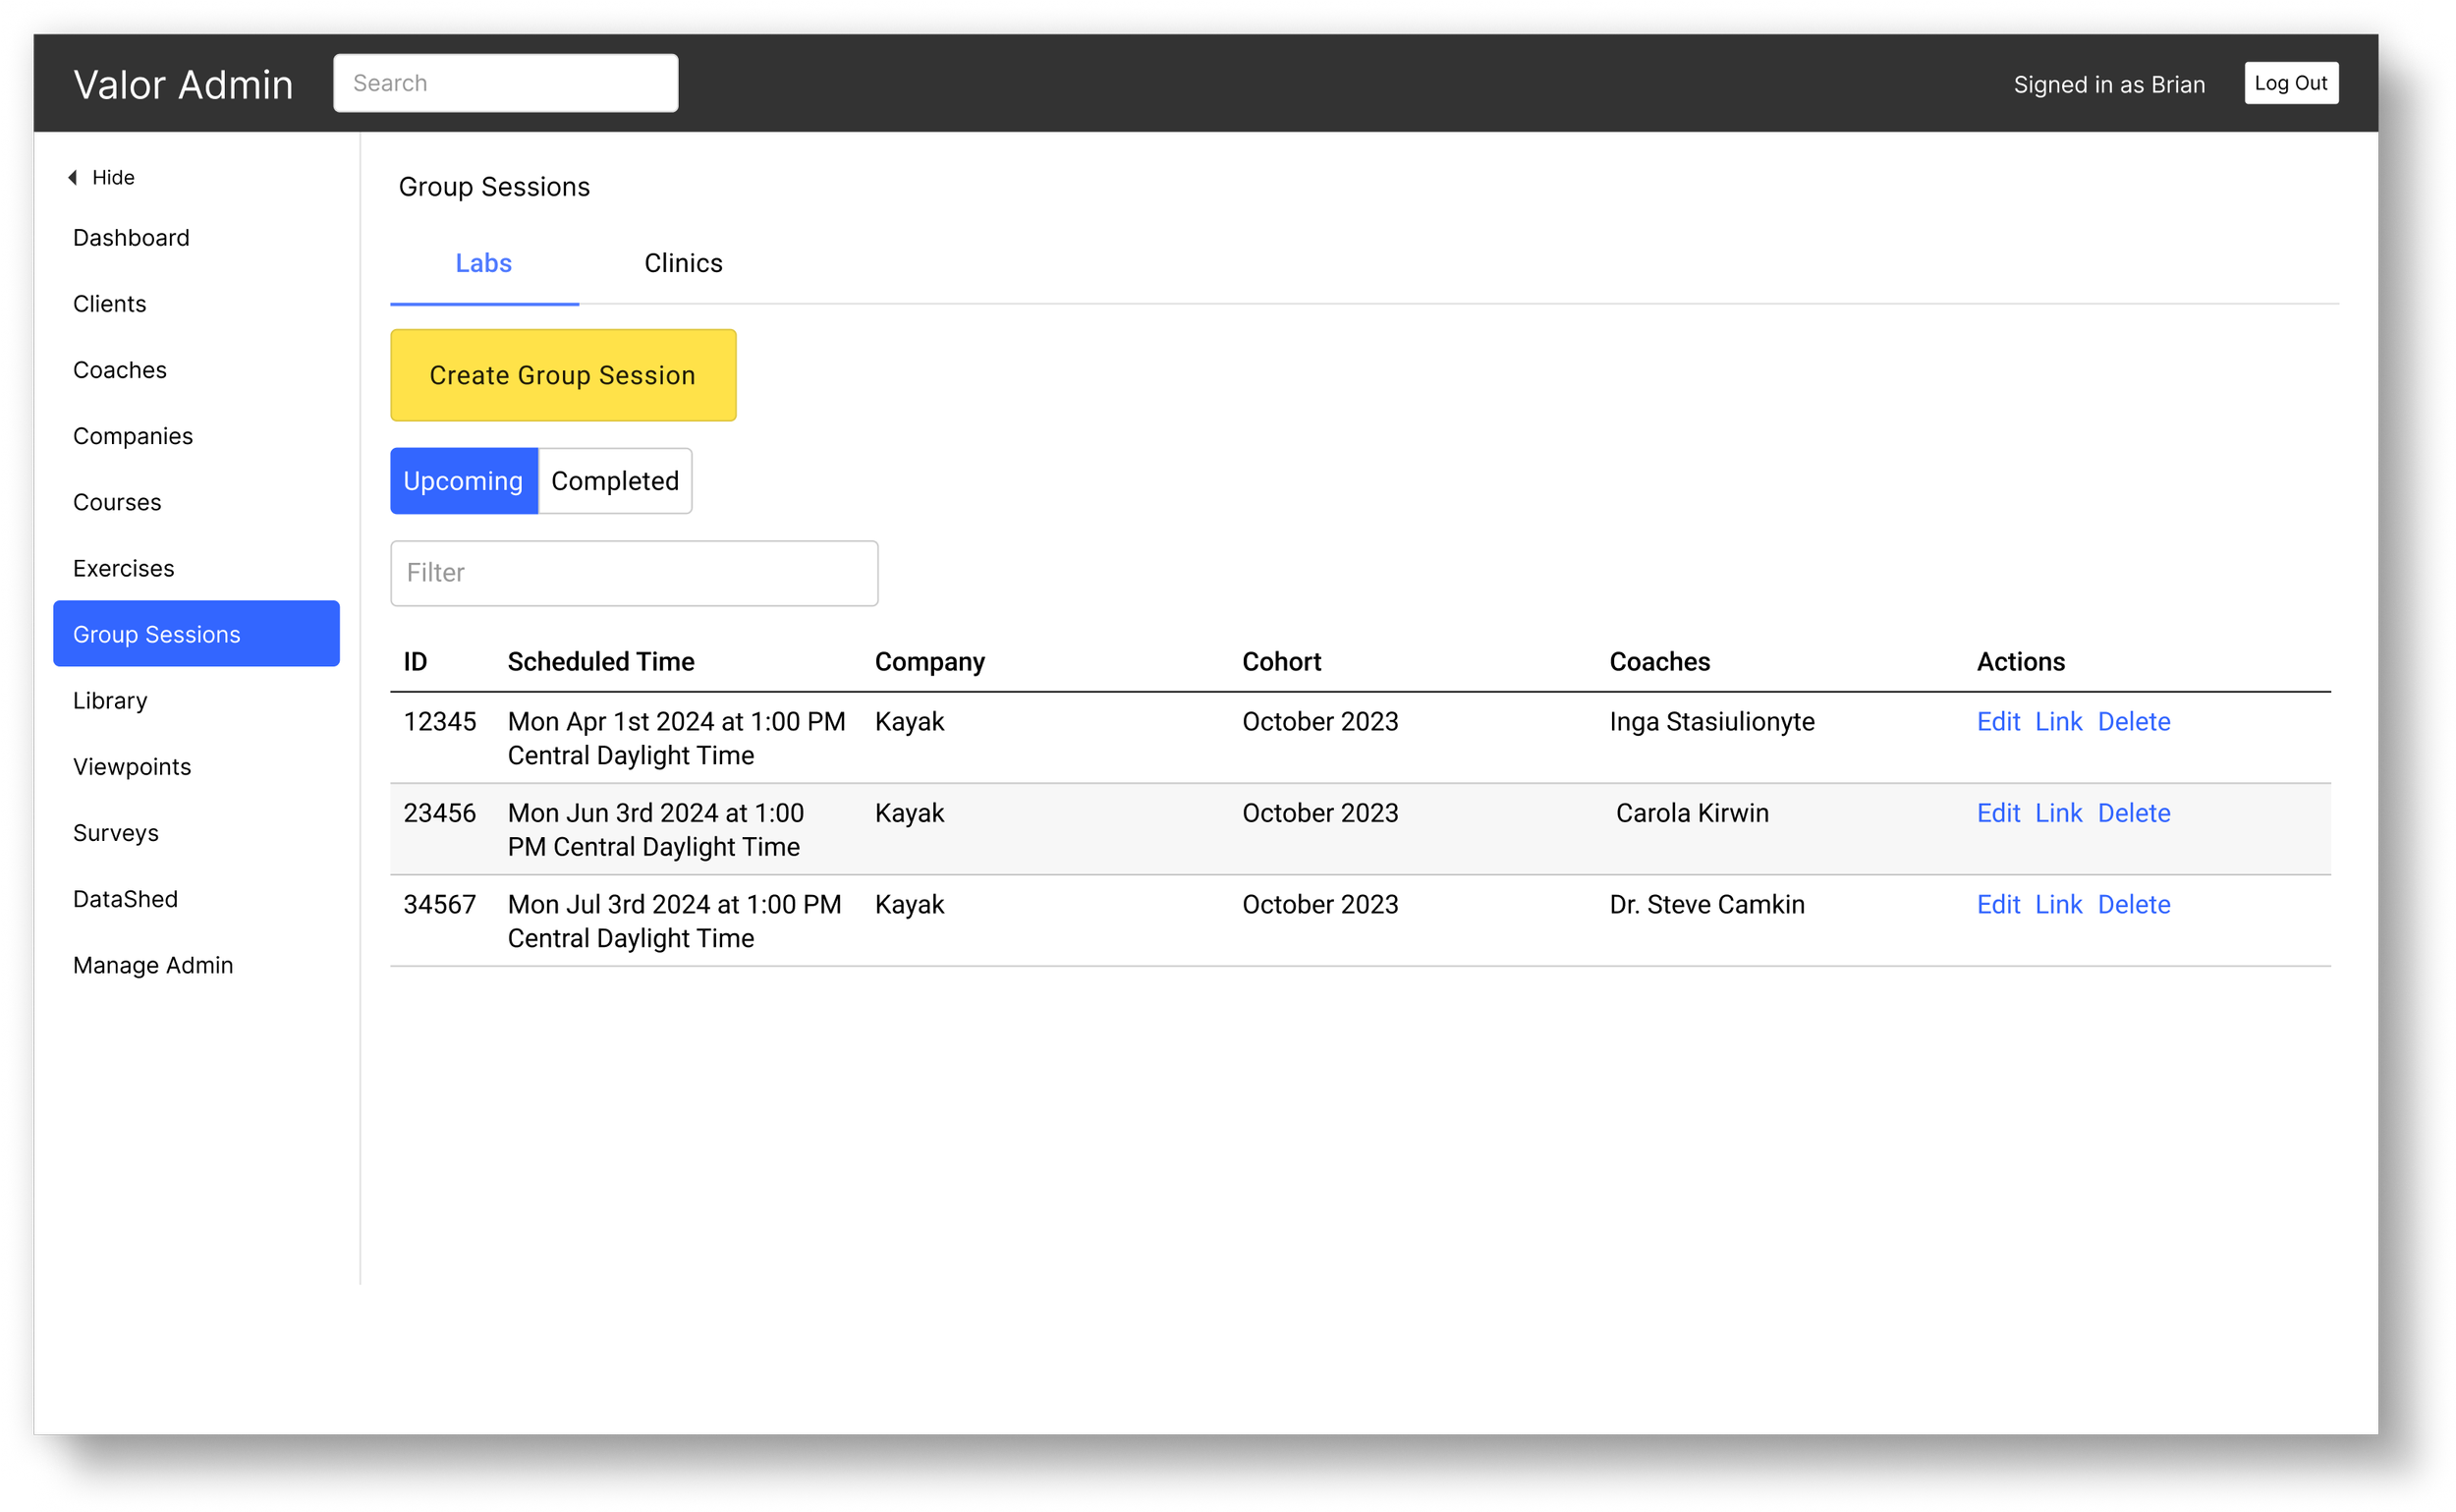Open Dashboard in the sidebar
This screenshot has height=1512, width=2456.
click(131, 238)
